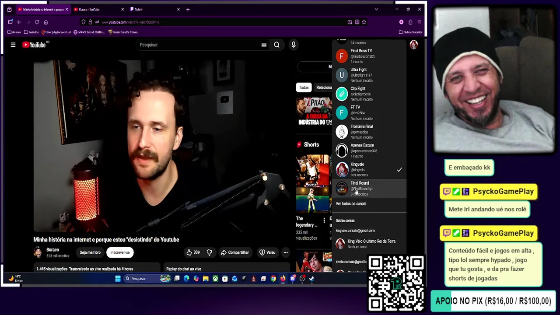
Task: Dislike the video with thumbs-down button
Action: (209, 252)
